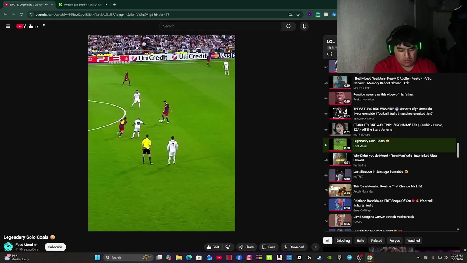Open 'THOSE DAYS BRO WAS FIRE' thumbnail
This screenshot has height=263, width=467.
[340, 113]
